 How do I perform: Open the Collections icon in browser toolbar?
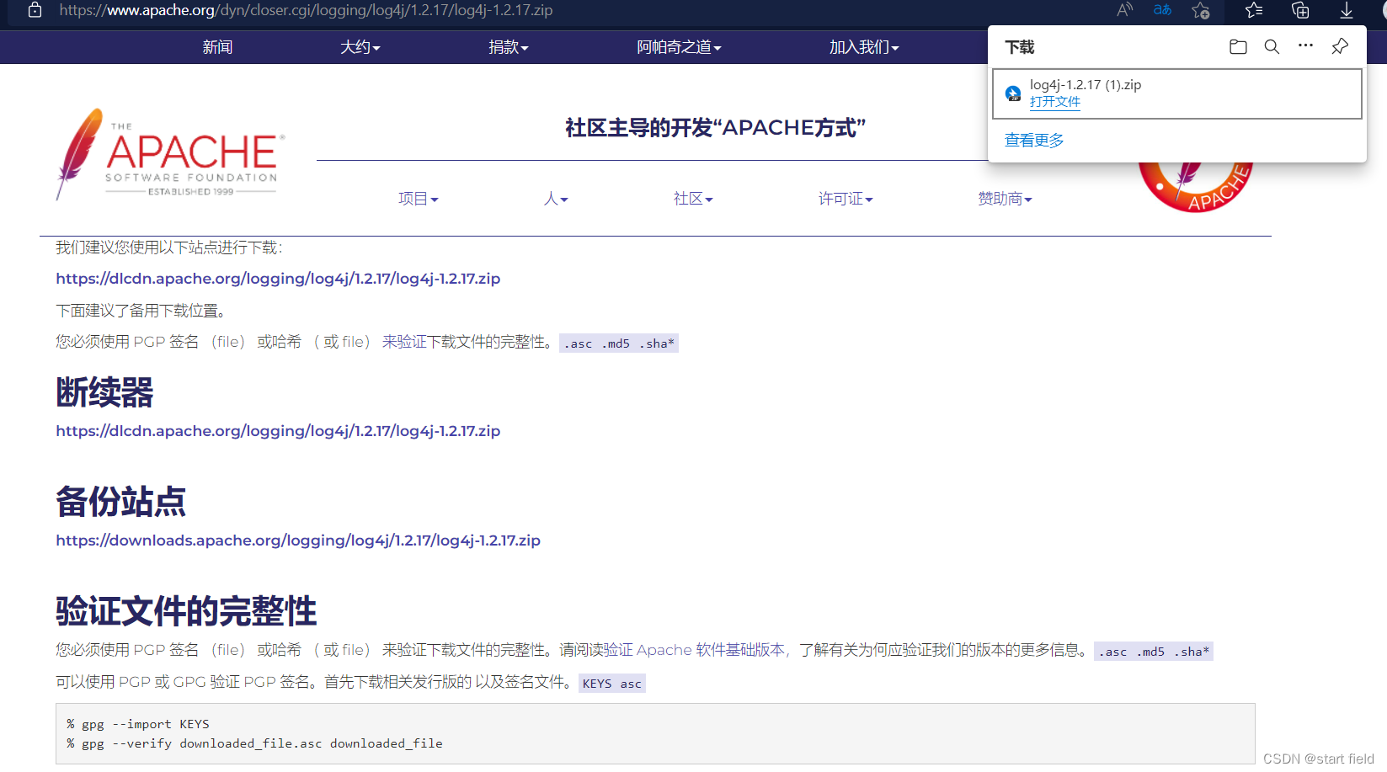1299,11
